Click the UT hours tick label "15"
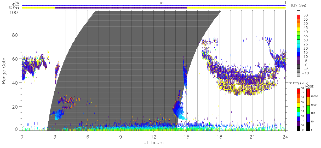This screenshot has width=321, height=148. 187,137
